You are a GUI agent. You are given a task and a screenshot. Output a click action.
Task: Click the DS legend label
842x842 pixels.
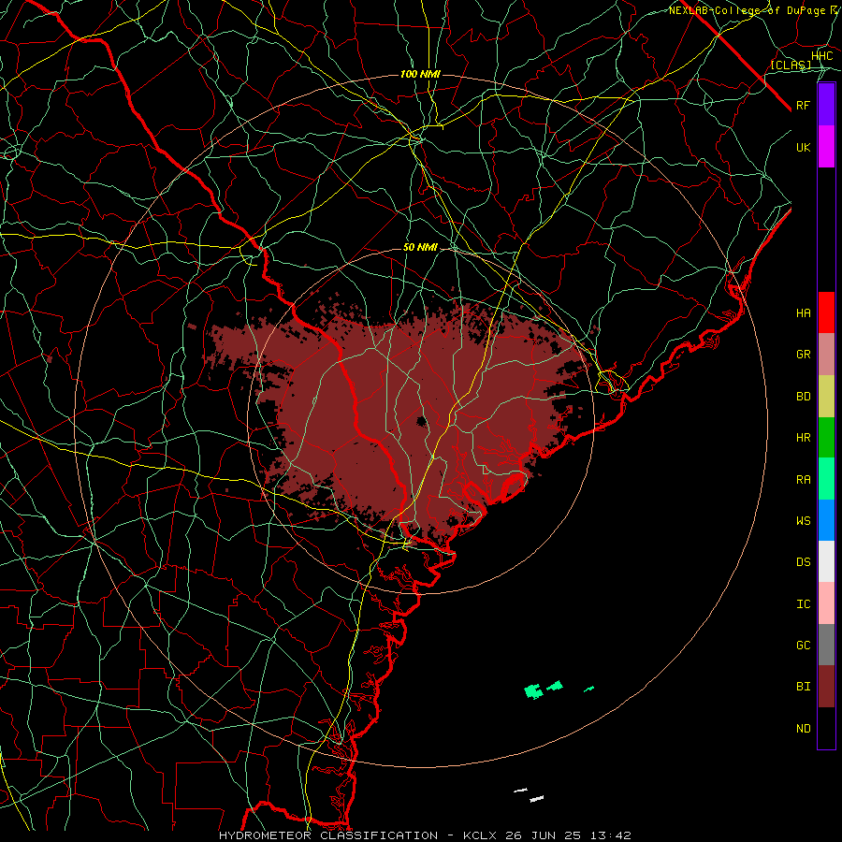pos(803,562)
